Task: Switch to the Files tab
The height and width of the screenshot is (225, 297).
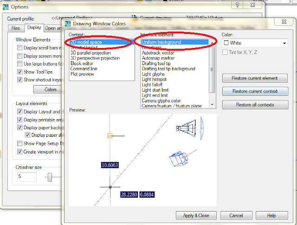Action: click(15, 28)
